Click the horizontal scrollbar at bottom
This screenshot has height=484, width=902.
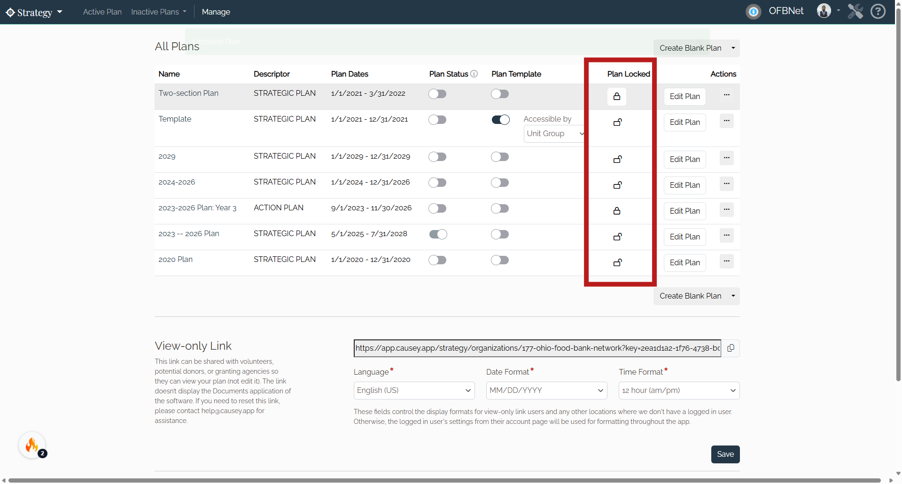444,480
